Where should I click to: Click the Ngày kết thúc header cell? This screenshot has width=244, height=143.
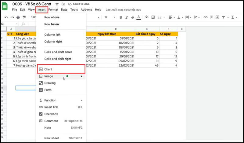pos(116,34)
